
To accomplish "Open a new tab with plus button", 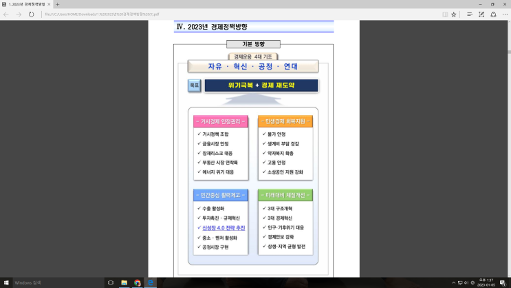I will coord(57,4).
